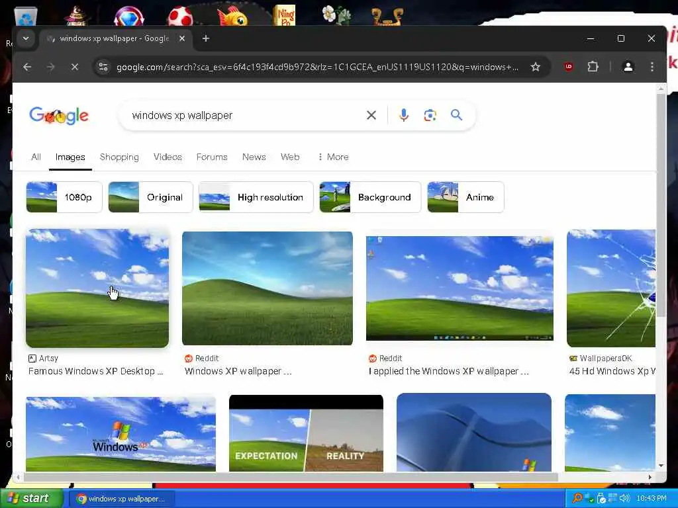The width and height of the screenshot is (678, 508).
Task: Open the orange fish desktop icon
Action: click(232, 16)
